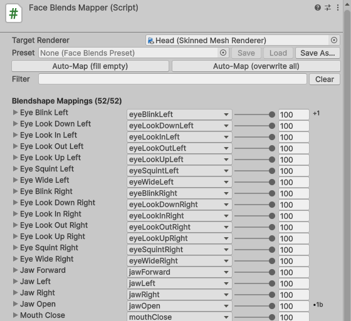Open the jawLeft blendshape dropdown
This screenshot has width=351, height=321.
click(x=179, y=283)
